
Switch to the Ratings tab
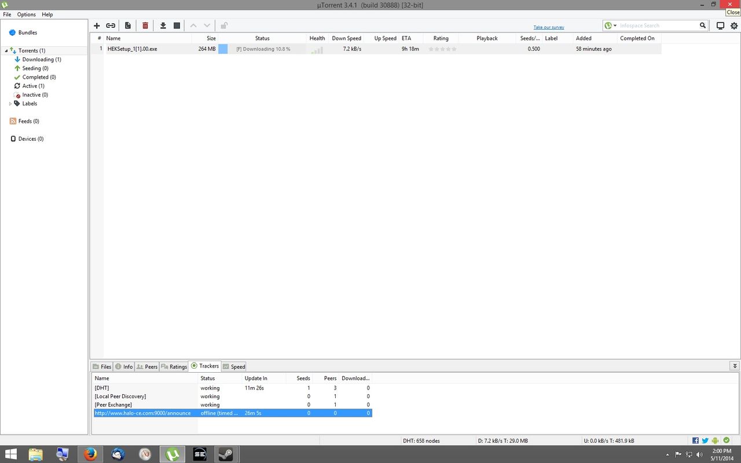[174, 366]
